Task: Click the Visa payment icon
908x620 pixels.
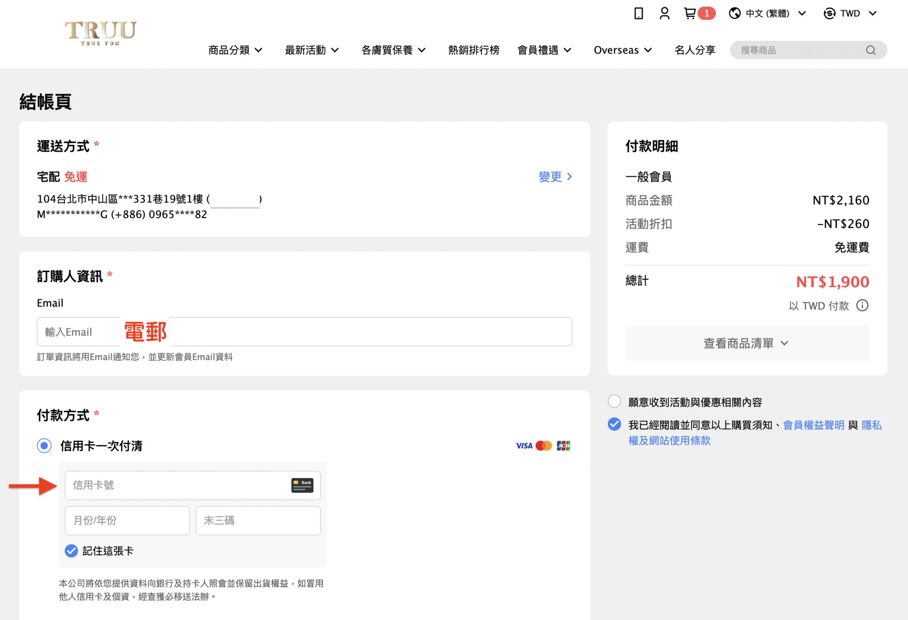Action: 524,445
